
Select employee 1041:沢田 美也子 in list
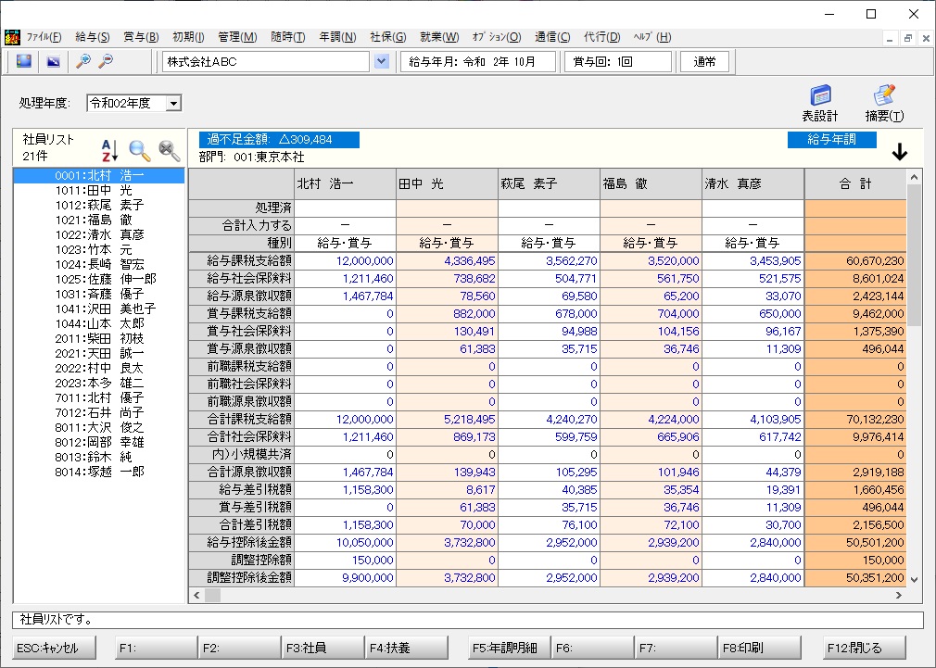(99, 309)
